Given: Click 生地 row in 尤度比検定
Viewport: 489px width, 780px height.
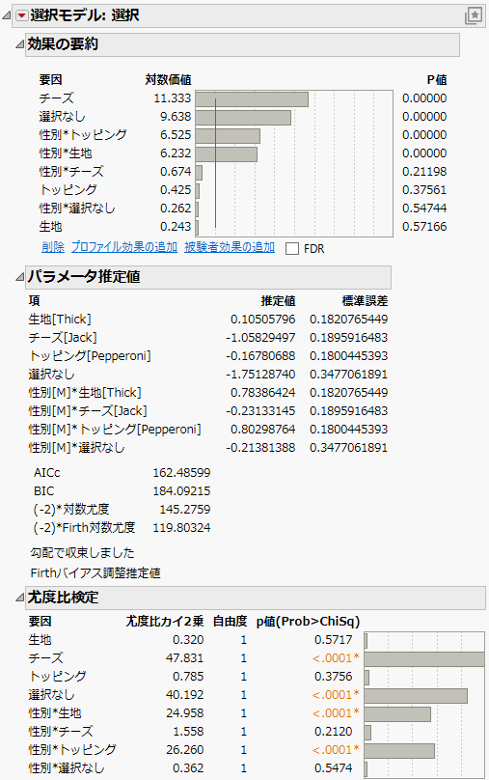Looking at the screenshot, I should [x=41, y=640].
